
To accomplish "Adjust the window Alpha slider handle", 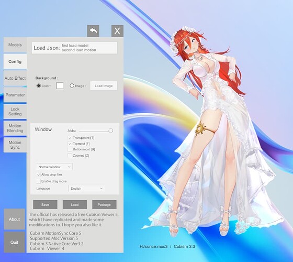I will (110, 130).
